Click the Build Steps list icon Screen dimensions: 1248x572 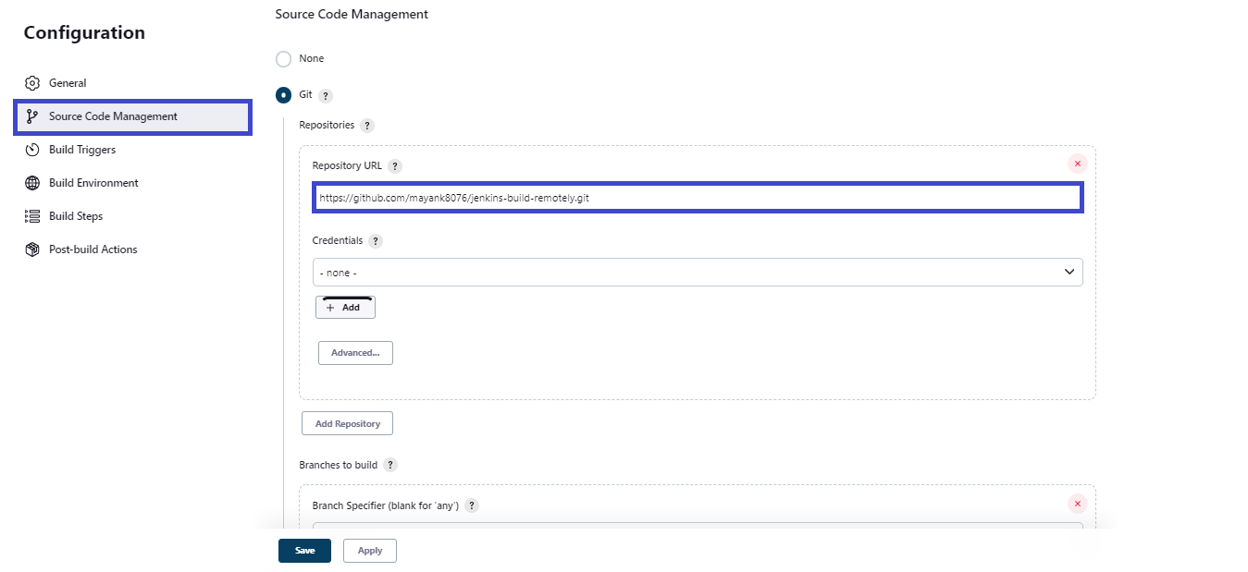[31, 215]
